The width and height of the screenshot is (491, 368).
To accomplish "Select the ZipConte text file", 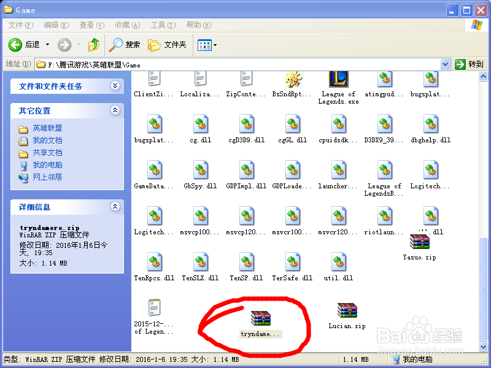I will click(247, 85).
